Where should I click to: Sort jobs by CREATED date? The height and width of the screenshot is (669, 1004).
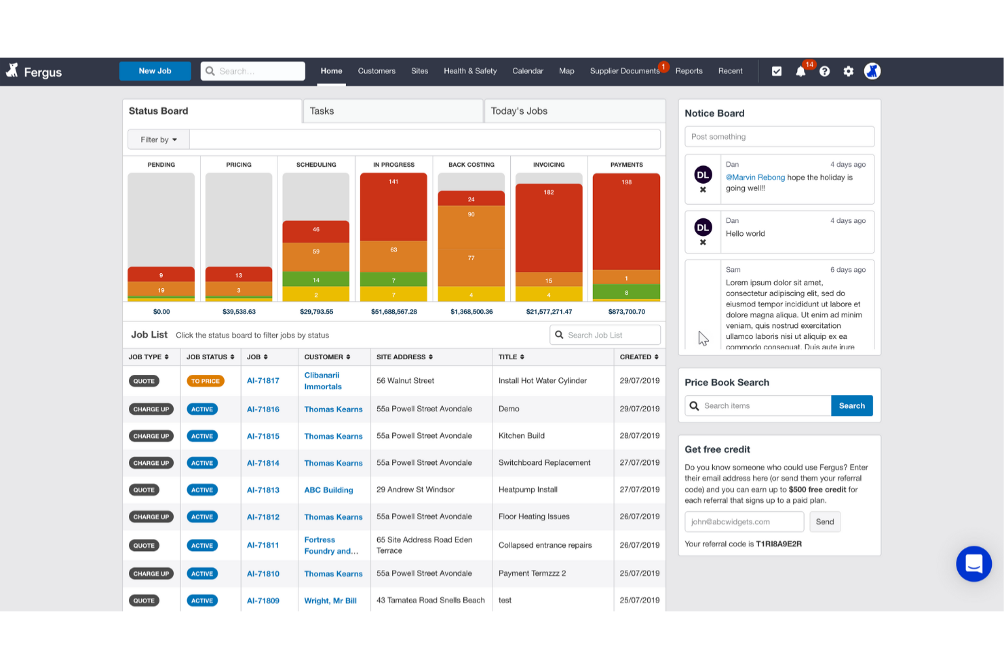(638, 357)
